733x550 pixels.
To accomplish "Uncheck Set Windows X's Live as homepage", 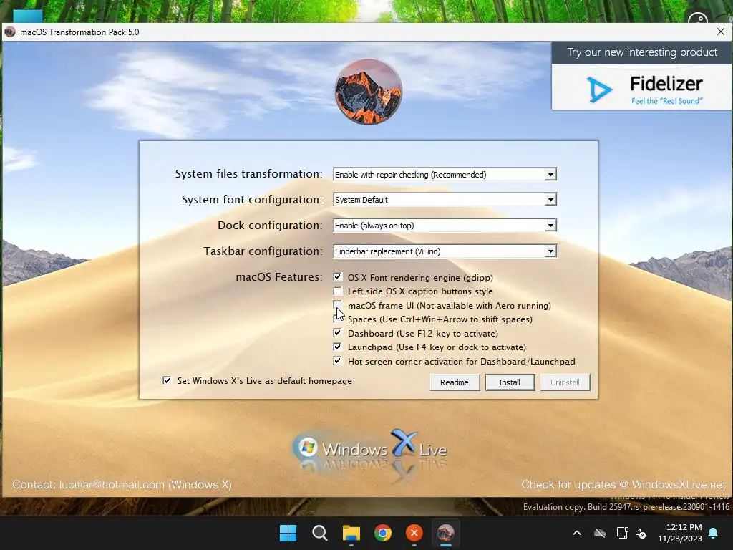I will point(167,381).
